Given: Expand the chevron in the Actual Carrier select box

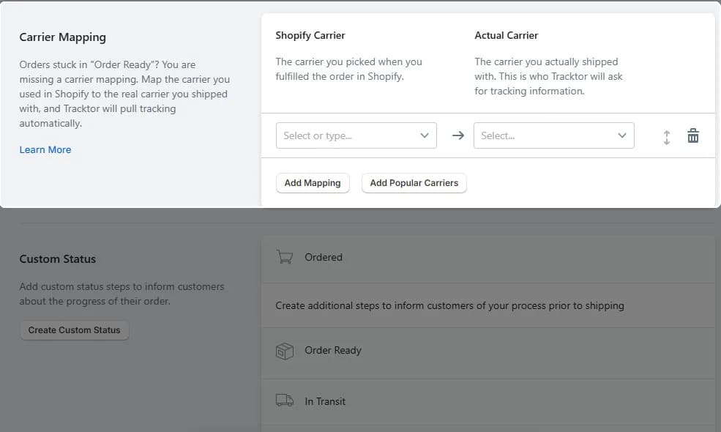Looking at the screenshot, I should click(622, 135).
